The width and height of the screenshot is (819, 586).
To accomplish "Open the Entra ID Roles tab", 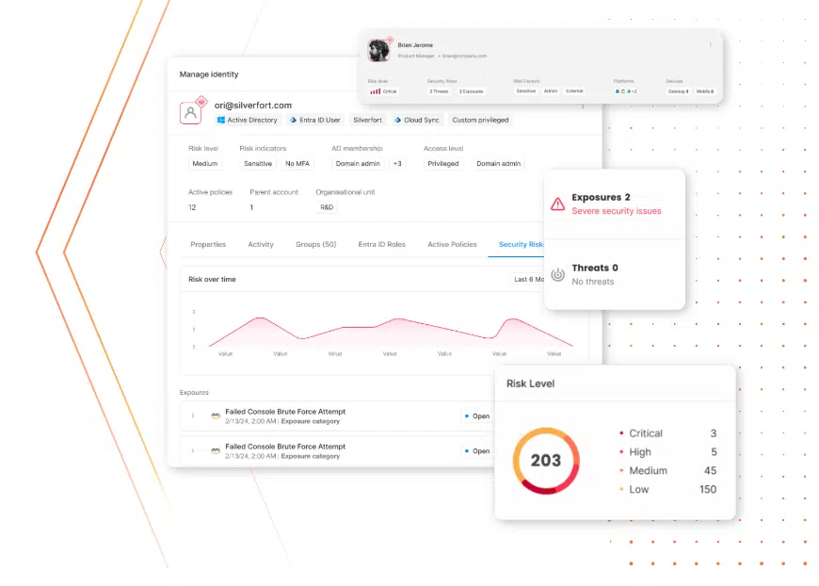I will tap(381, 244).
